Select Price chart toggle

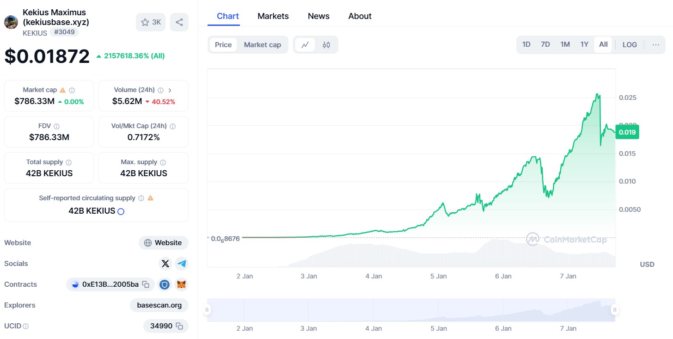(x=223, y=45)
